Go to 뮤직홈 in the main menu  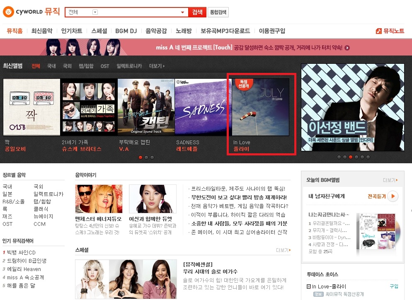pyautogui.click(x=15, y=31)
